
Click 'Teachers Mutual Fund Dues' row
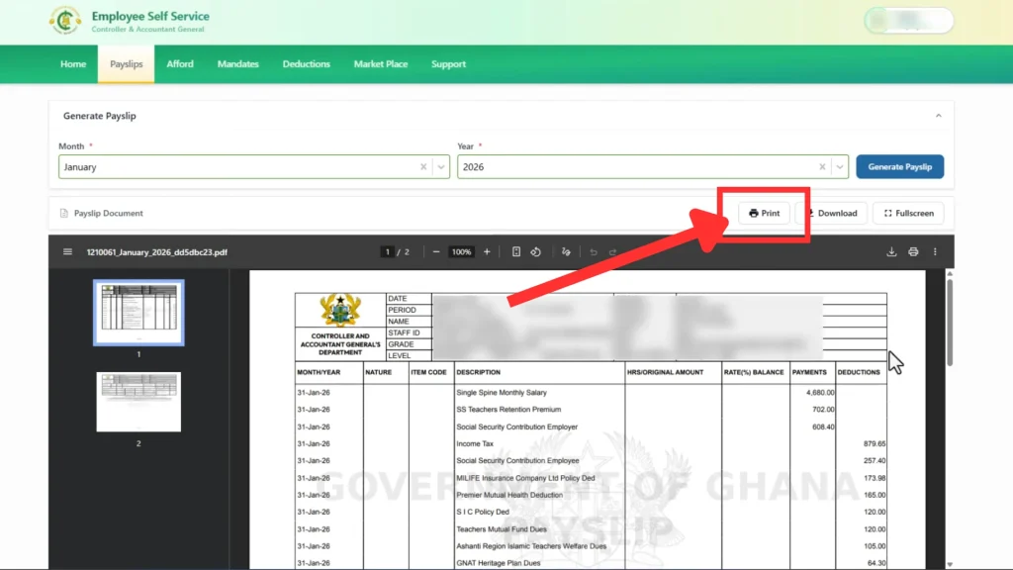pos(502,529)
